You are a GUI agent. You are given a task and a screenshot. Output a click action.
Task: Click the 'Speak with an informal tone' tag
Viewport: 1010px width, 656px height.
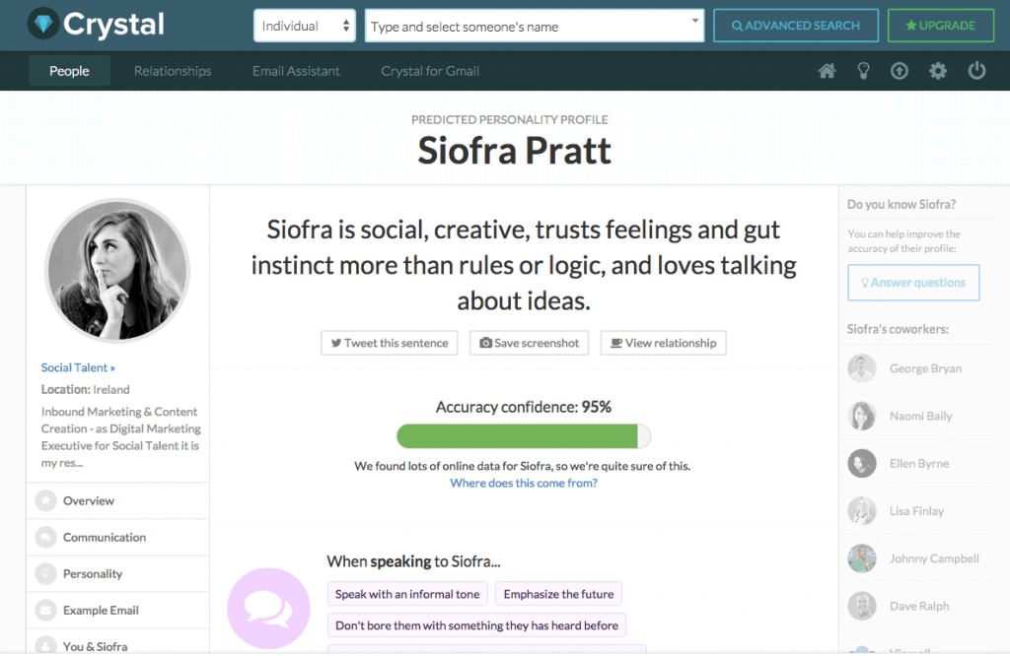[407, 594]
